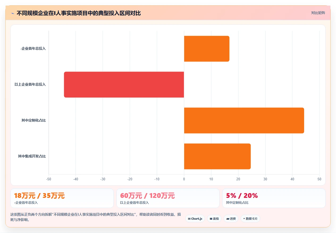
Task: Click the y-axis label 其中定制化占比
Action: 33,120
